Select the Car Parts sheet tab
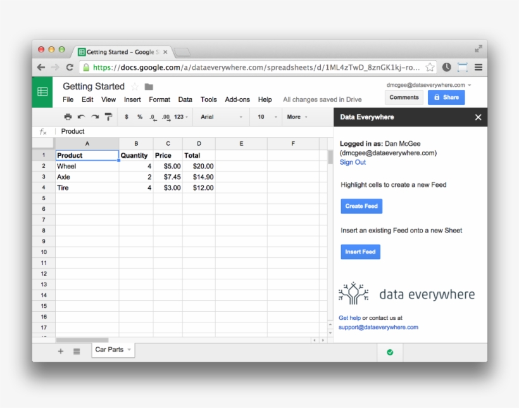The width and height of the screenshot is (519, 408). (109, 349)
